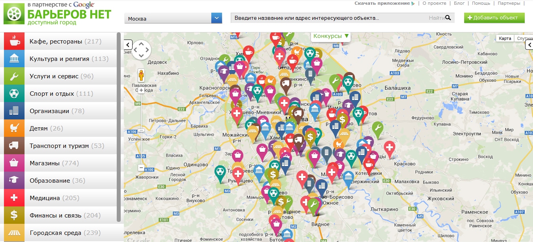Select category Спорт и отдых (111)

coord(60,93)
